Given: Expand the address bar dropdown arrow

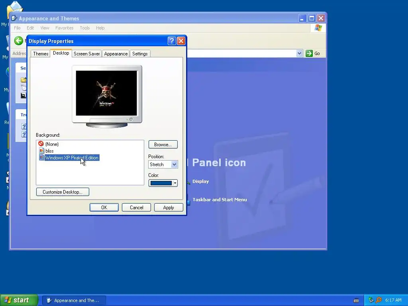Looking at the screenshot, I should 300,53.
